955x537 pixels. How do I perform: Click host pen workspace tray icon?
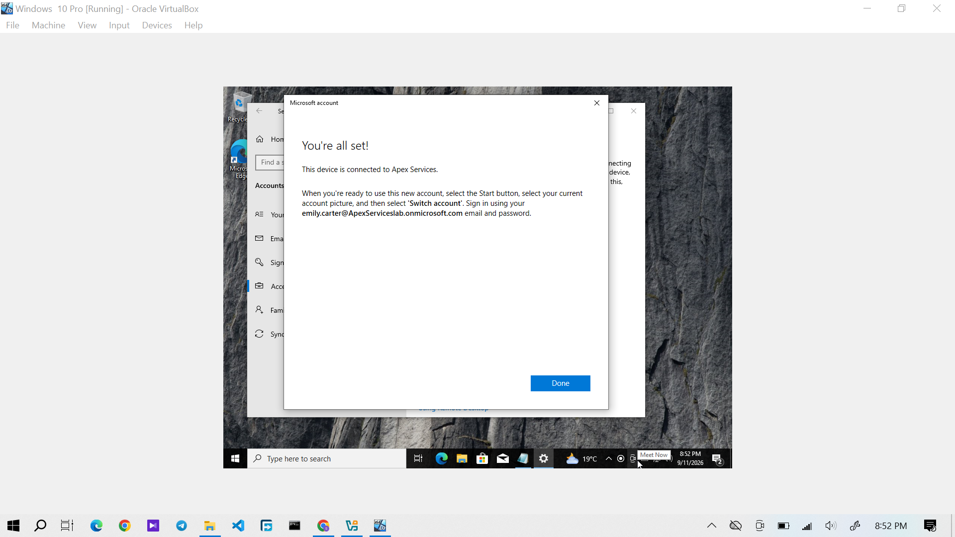pos(855,526)
